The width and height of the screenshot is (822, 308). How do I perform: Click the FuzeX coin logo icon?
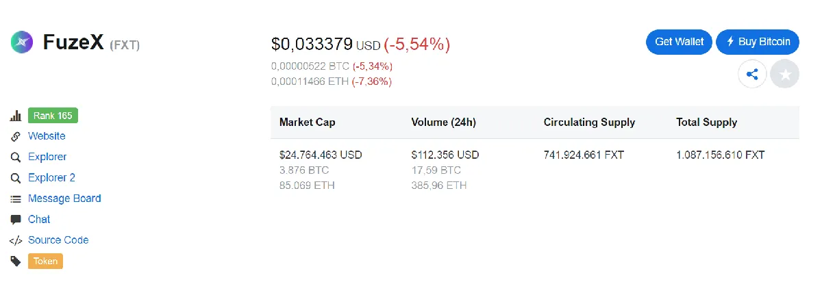click(22, 42)
